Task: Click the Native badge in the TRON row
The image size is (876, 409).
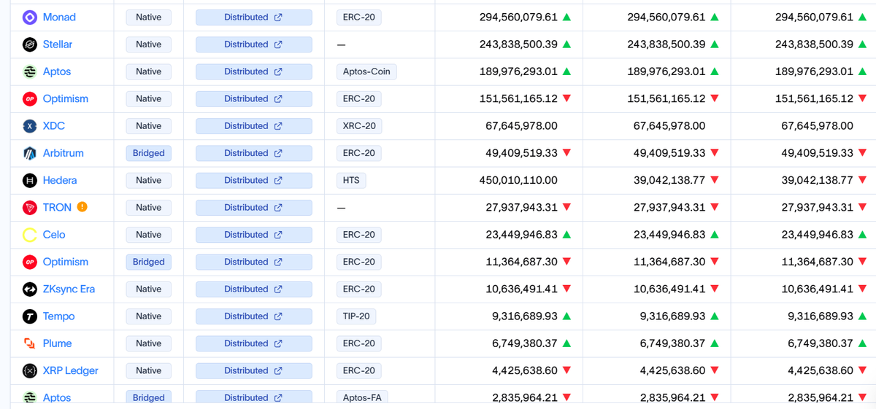Action: coord(149,208)
